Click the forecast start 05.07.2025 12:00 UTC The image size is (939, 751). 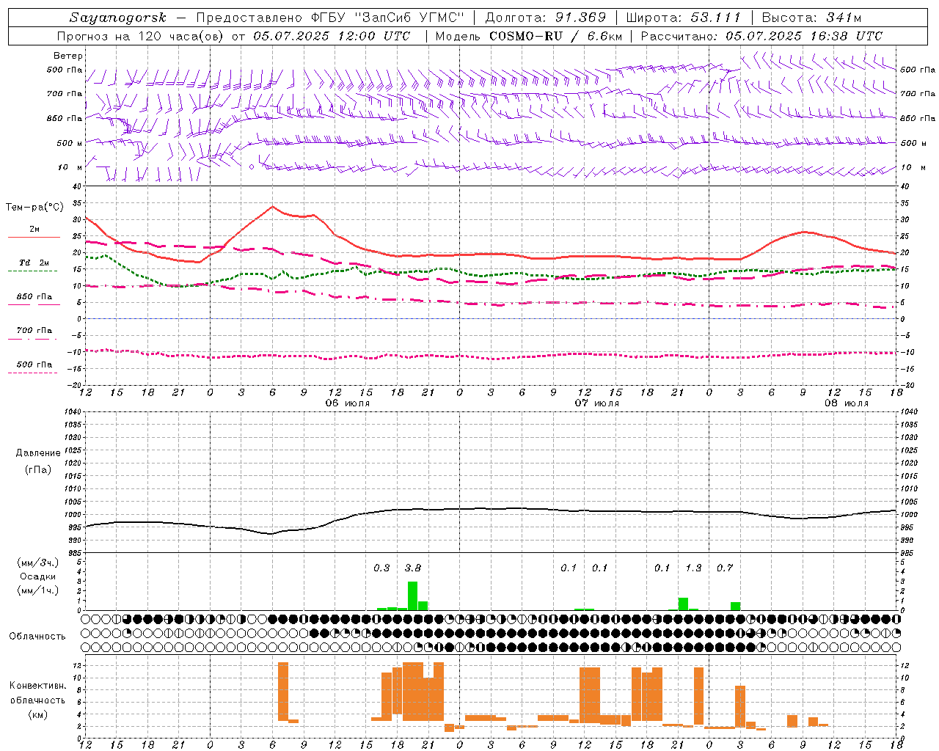coord(332,36)
